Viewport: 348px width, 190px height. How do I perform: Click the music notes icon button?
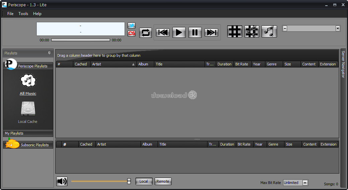pyautogui.click(x=269, y=31)
